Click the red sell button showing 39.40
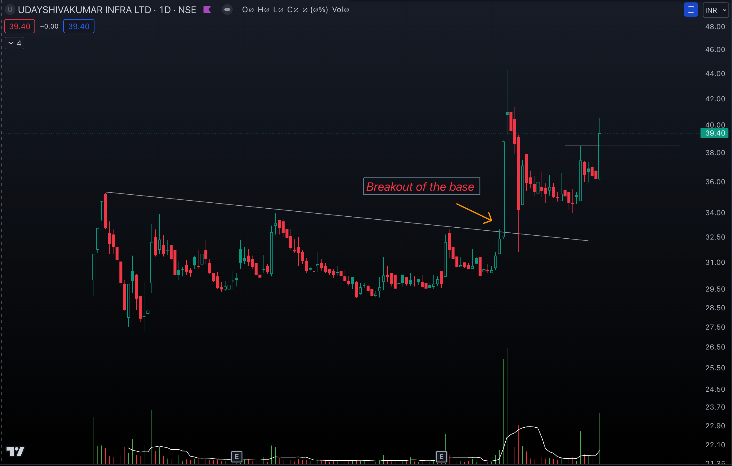Image resolution: width=732 pixels, height=466 pixels. pyautogui.click(x=19, y=26)
